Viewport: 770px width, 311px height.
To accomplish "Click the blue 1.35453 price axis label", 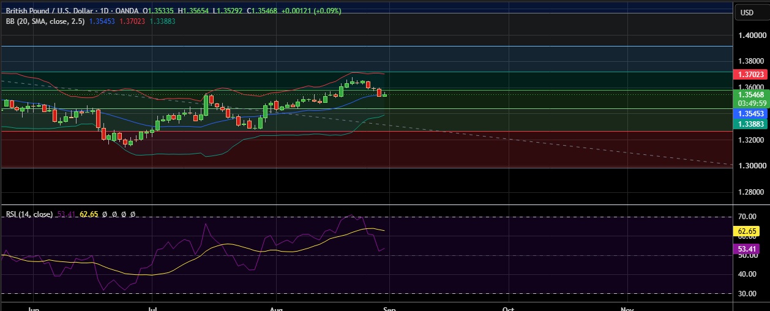I will pyautogui.click(x=750, y=114).
